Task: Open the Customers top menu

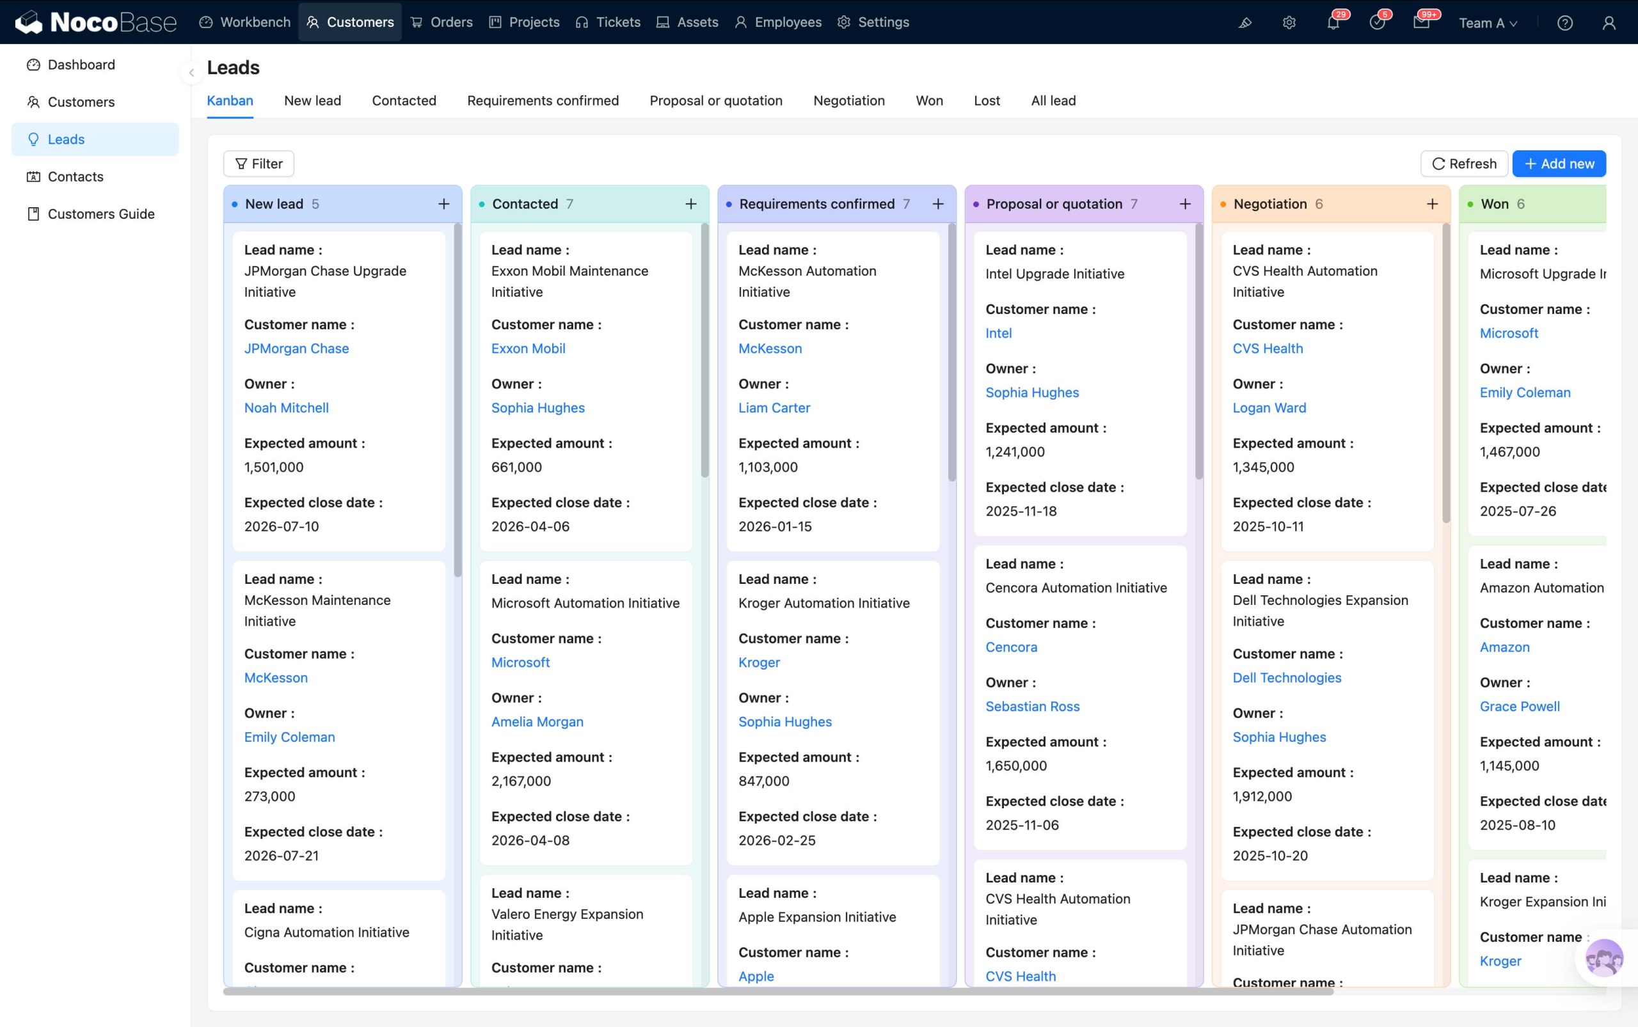Action: (x=350, y=22)
